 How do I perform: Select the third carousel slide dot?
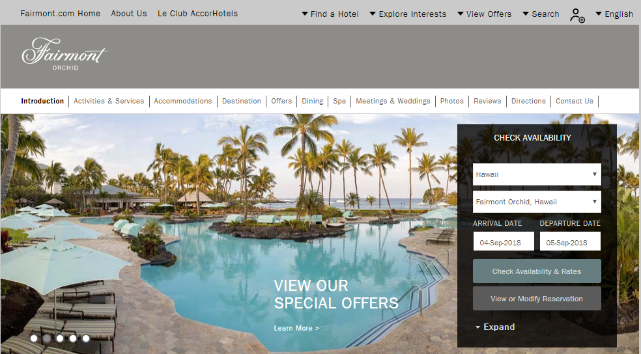tap(60, 338)
